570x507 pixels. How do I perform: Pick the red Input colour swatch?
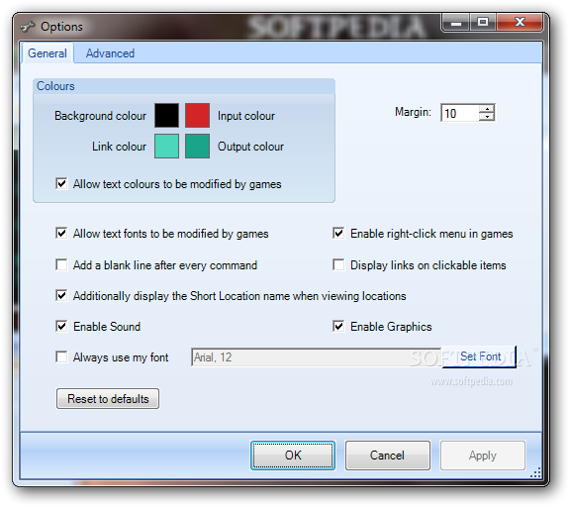point(197,115)
